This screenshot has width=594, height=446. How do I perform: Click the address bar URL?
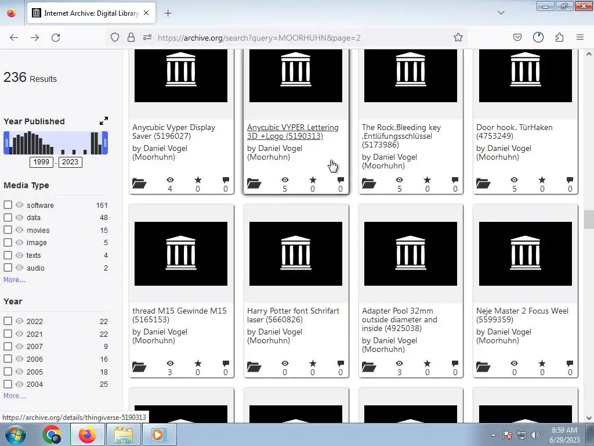pos(259,38)
